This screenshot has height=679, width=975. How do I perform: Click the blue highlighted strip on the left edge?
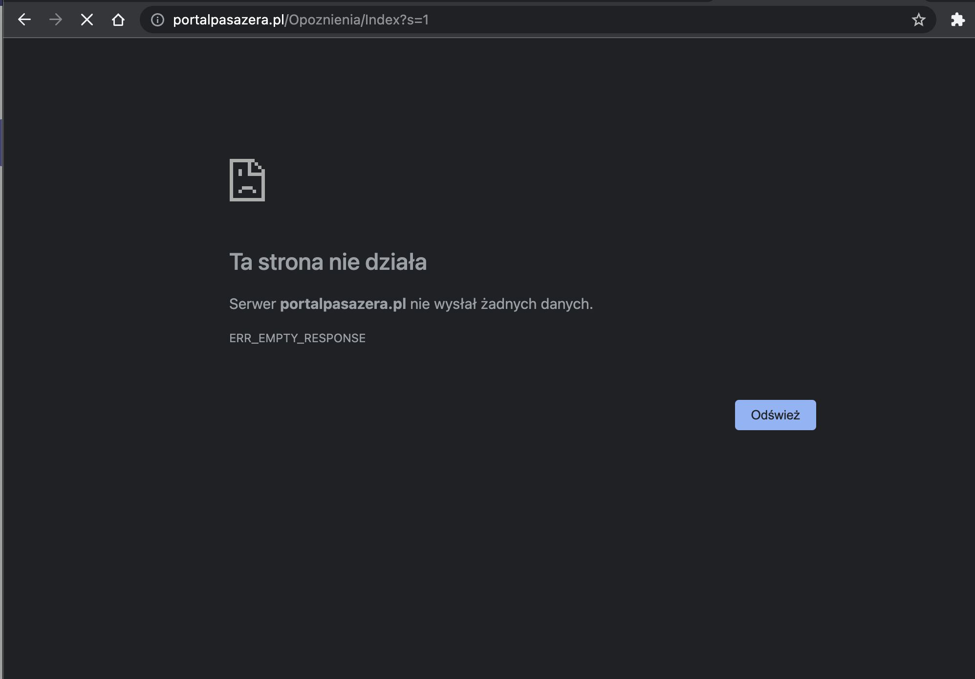pos(2,142)
